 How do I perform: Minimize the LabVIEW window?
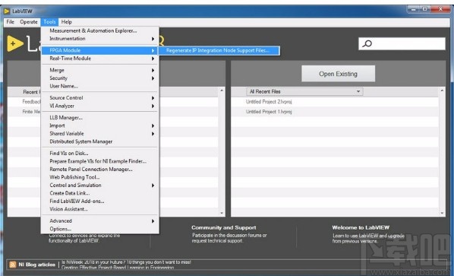pyautogui.click(x=413, y=9)
